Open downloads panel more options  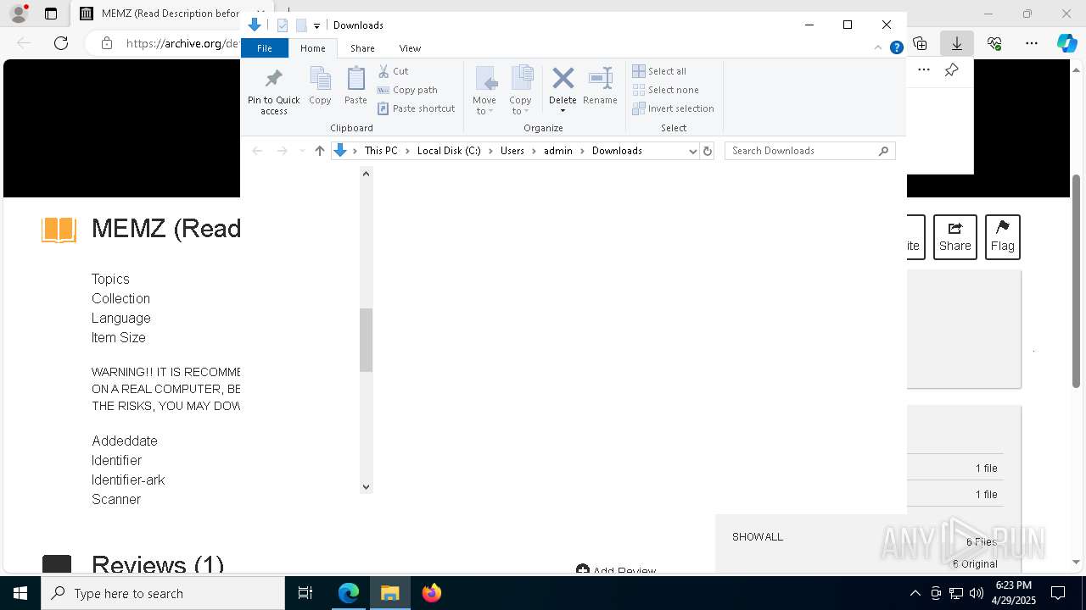[924, 70]
